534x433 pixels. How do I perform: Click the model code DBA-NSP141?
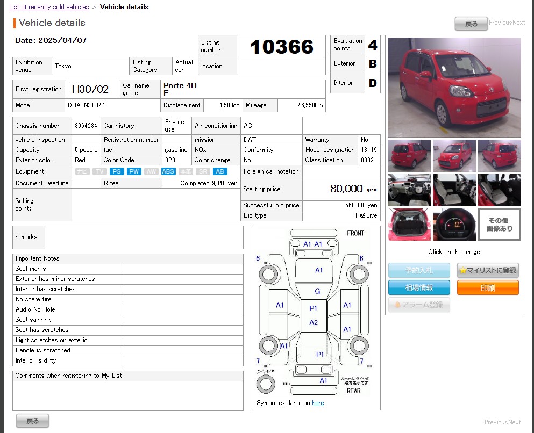[x=87, y=105]
